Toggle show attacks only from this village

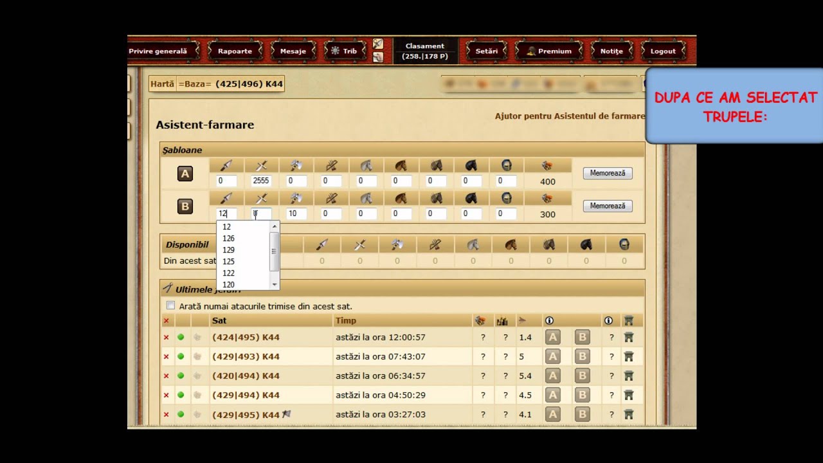click(x=170, y=305)
